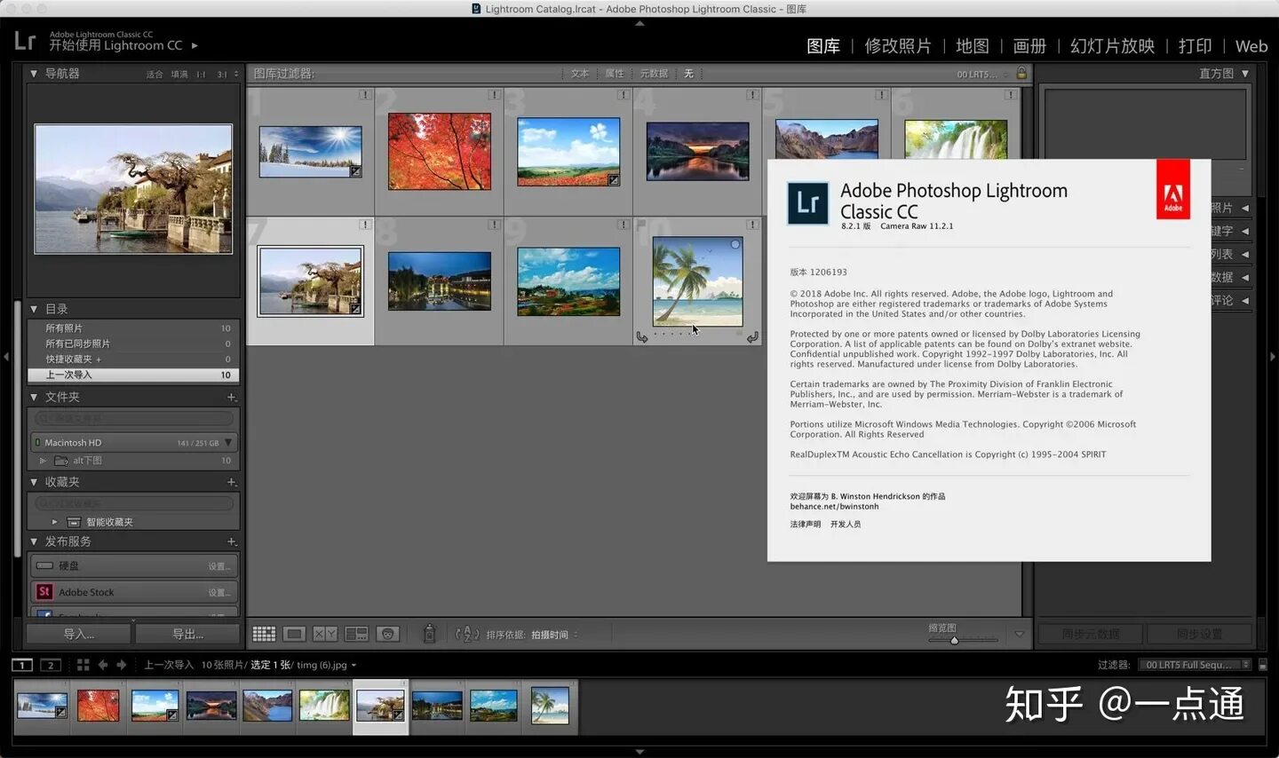Go back with filmstrip left arrow
This screenshot has height=758, width=1279.
[x=103, y=665]
